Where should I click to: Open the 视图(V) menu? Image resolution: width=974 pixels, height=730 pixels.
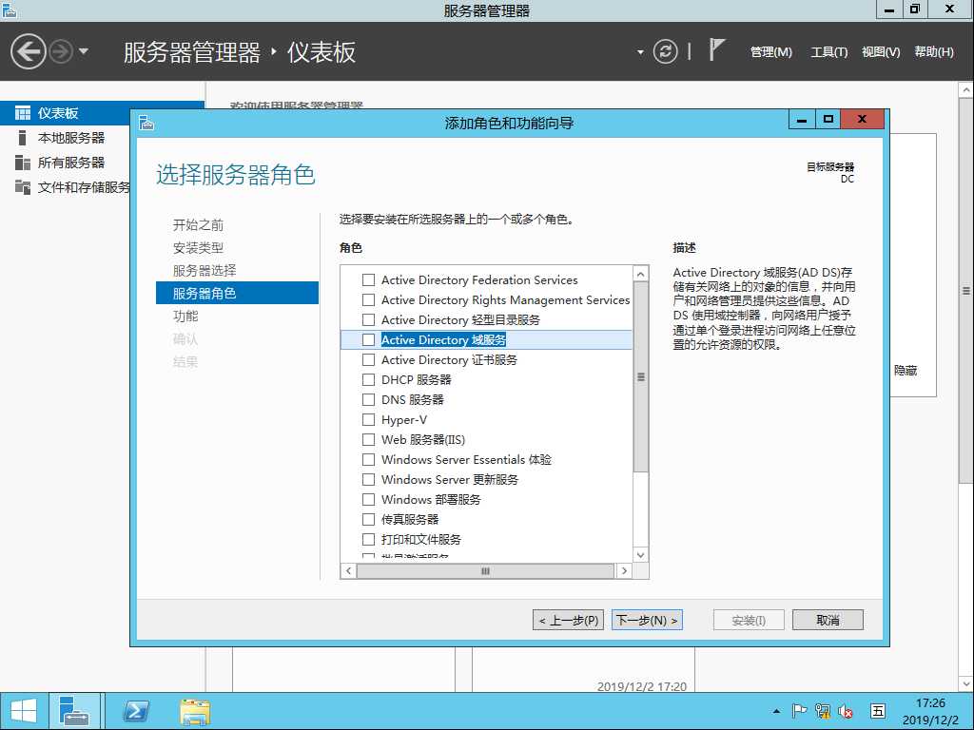tap(880, 52)
